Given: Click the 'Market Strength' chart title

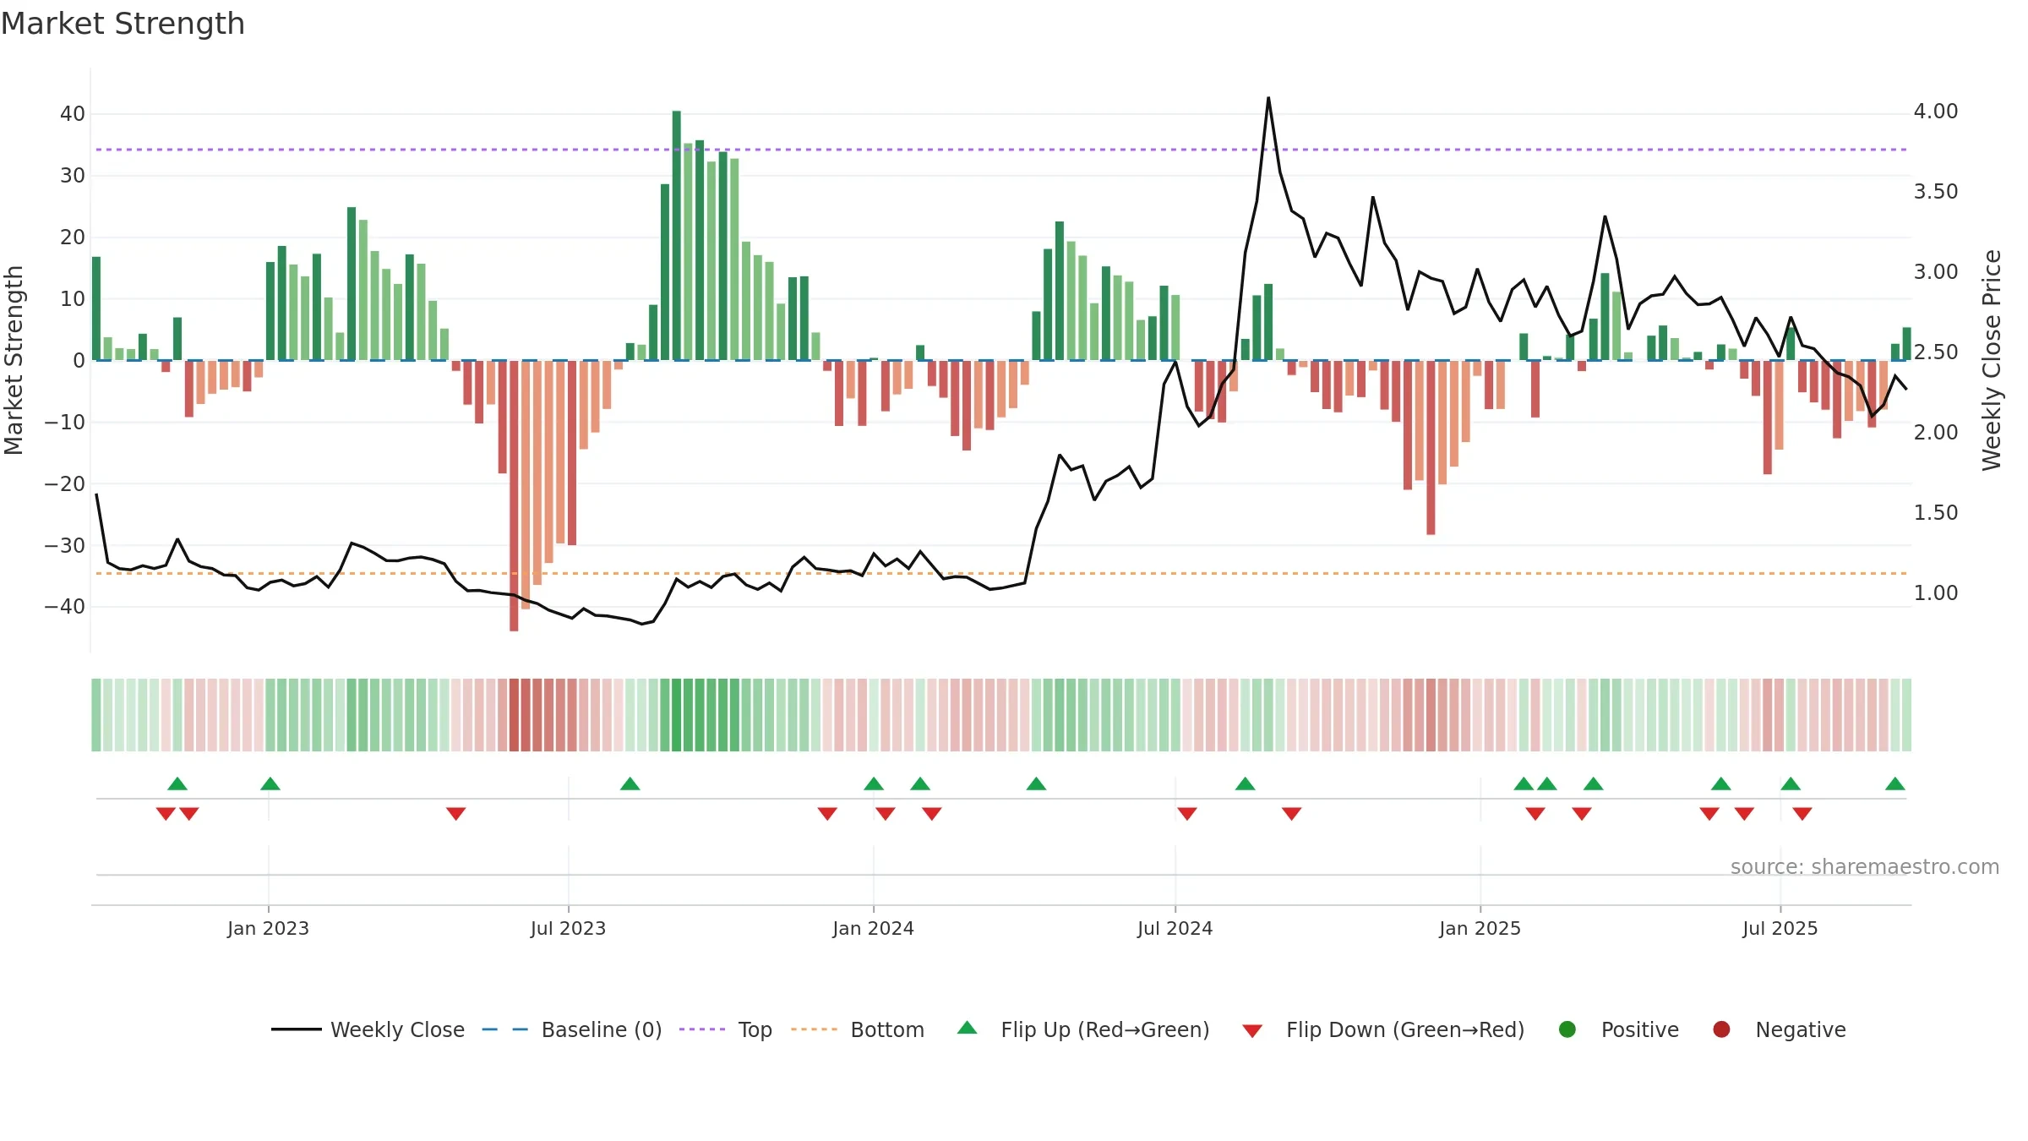Looking at the screenshot, I should (x=123, y=24).
